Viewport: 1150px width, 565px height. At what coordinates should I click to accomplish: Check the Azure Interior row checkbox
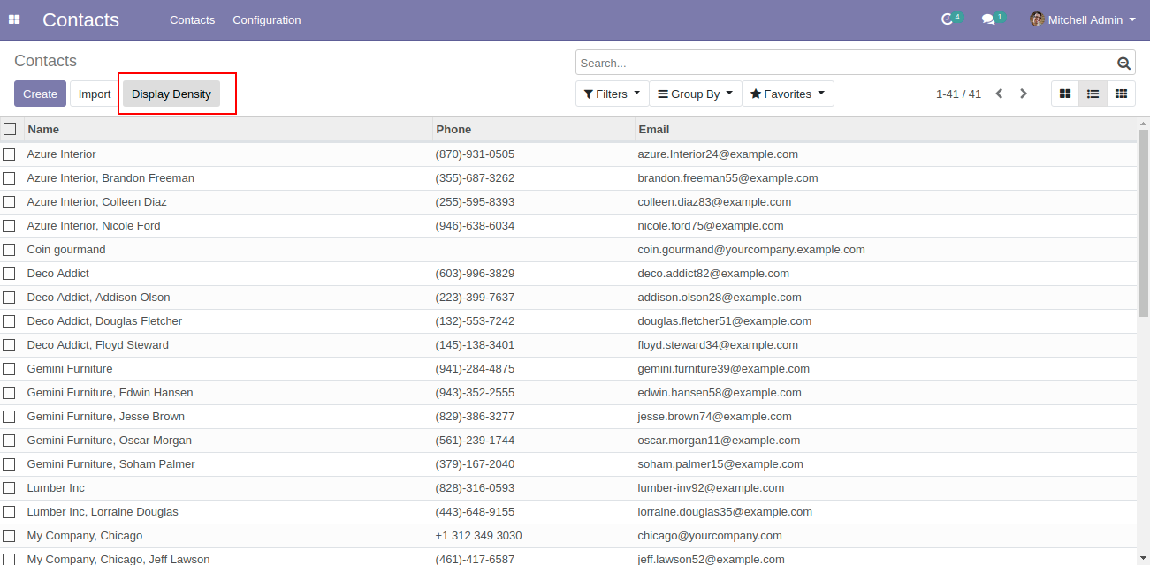click(9, 154)
